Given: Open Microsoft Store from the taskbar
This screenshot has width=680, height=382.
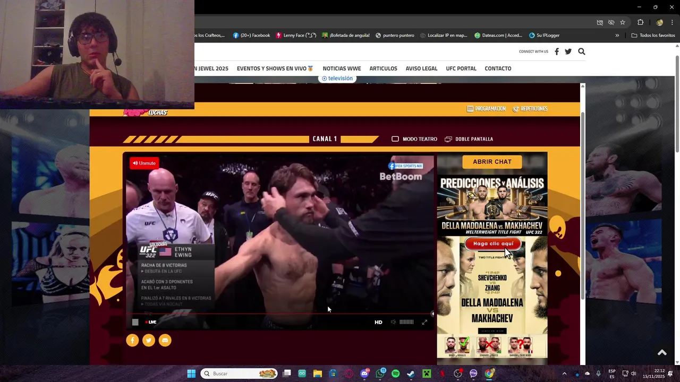Looking at the screenshot, I should tap(333, 374).
